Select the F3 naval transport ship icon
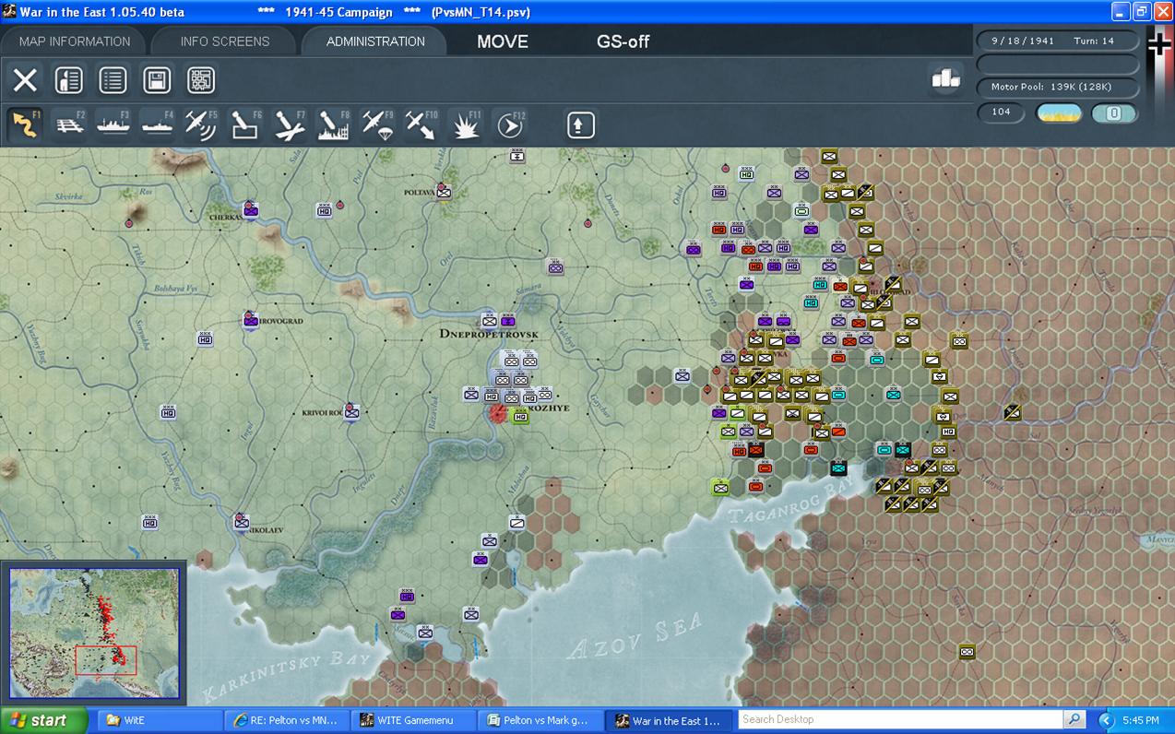 click(x=113, y=124)
